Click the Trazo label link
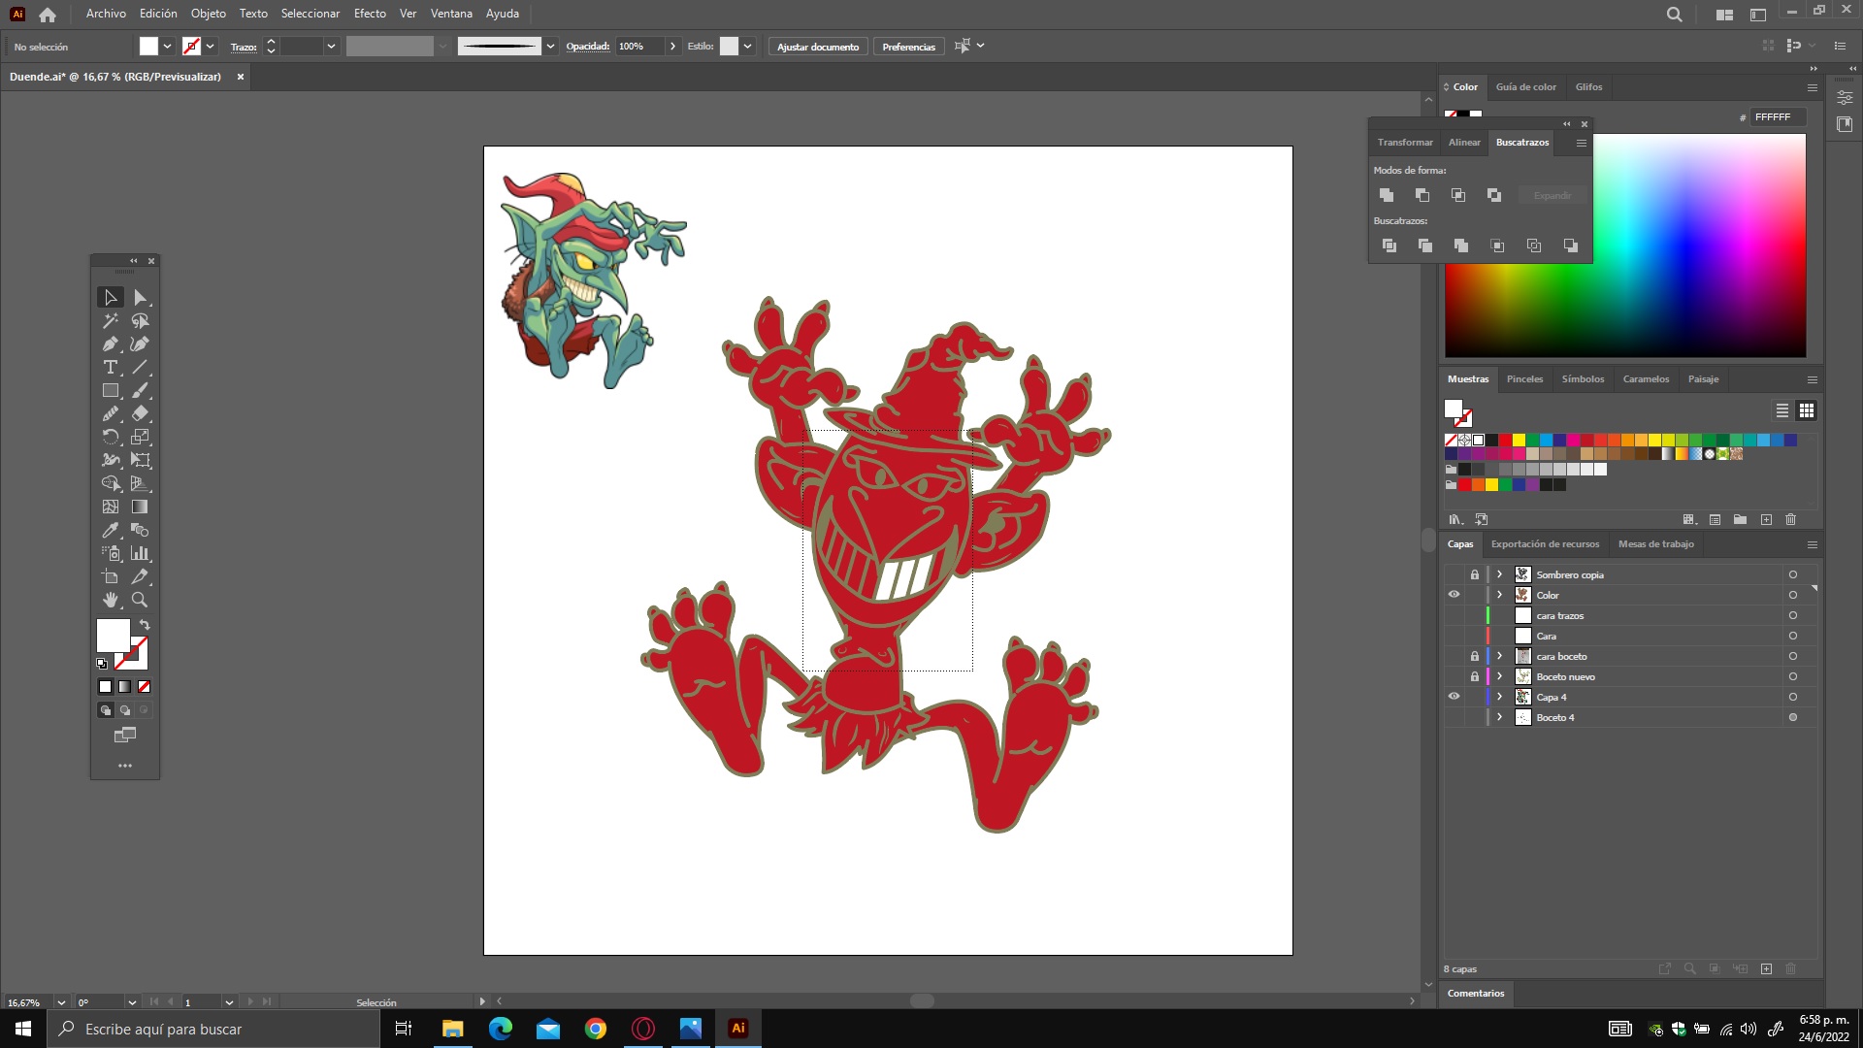Viewport: 1863px width, 1048px height. pos(244,47)
